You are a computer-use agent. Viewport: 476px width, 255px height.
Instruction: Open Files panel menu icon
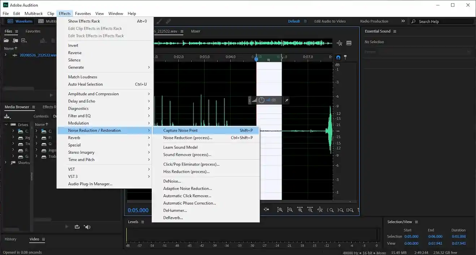16,31
